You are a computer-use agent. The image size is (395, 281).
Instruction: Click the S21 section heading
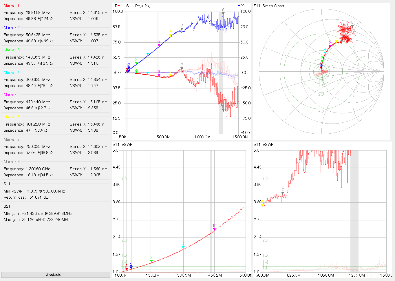(x=7, y=206)
